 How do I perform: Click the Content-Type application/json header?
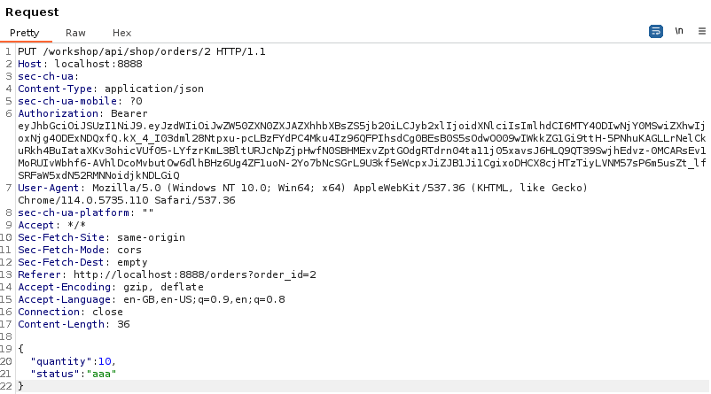pos(111,89)
